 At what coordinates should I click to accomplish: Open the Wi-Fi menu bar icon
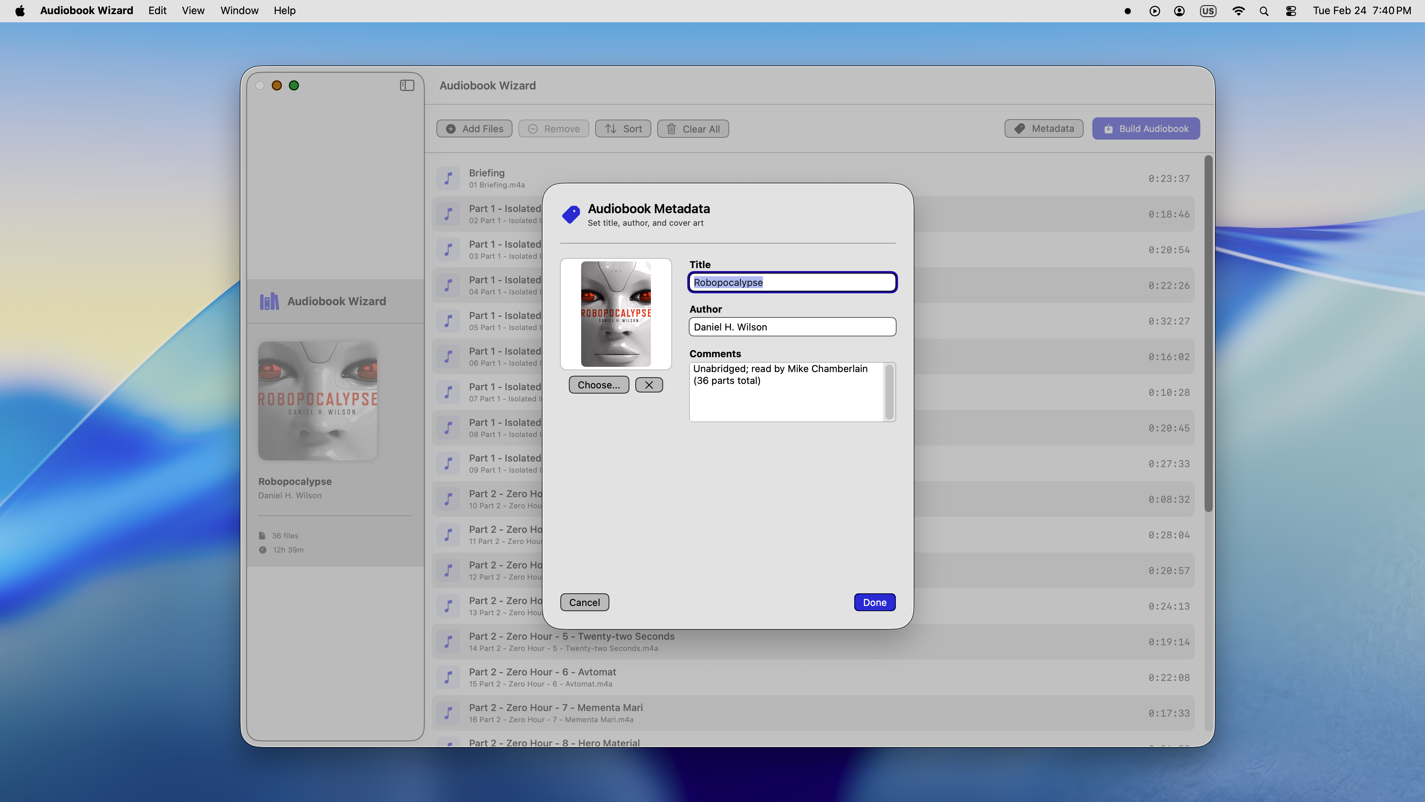pos(1239,10)
